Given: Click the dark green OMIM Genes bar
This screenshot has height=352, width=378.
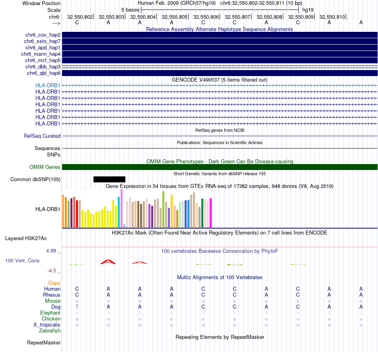Looking at the screenshot, I should [x=220, y=167].
